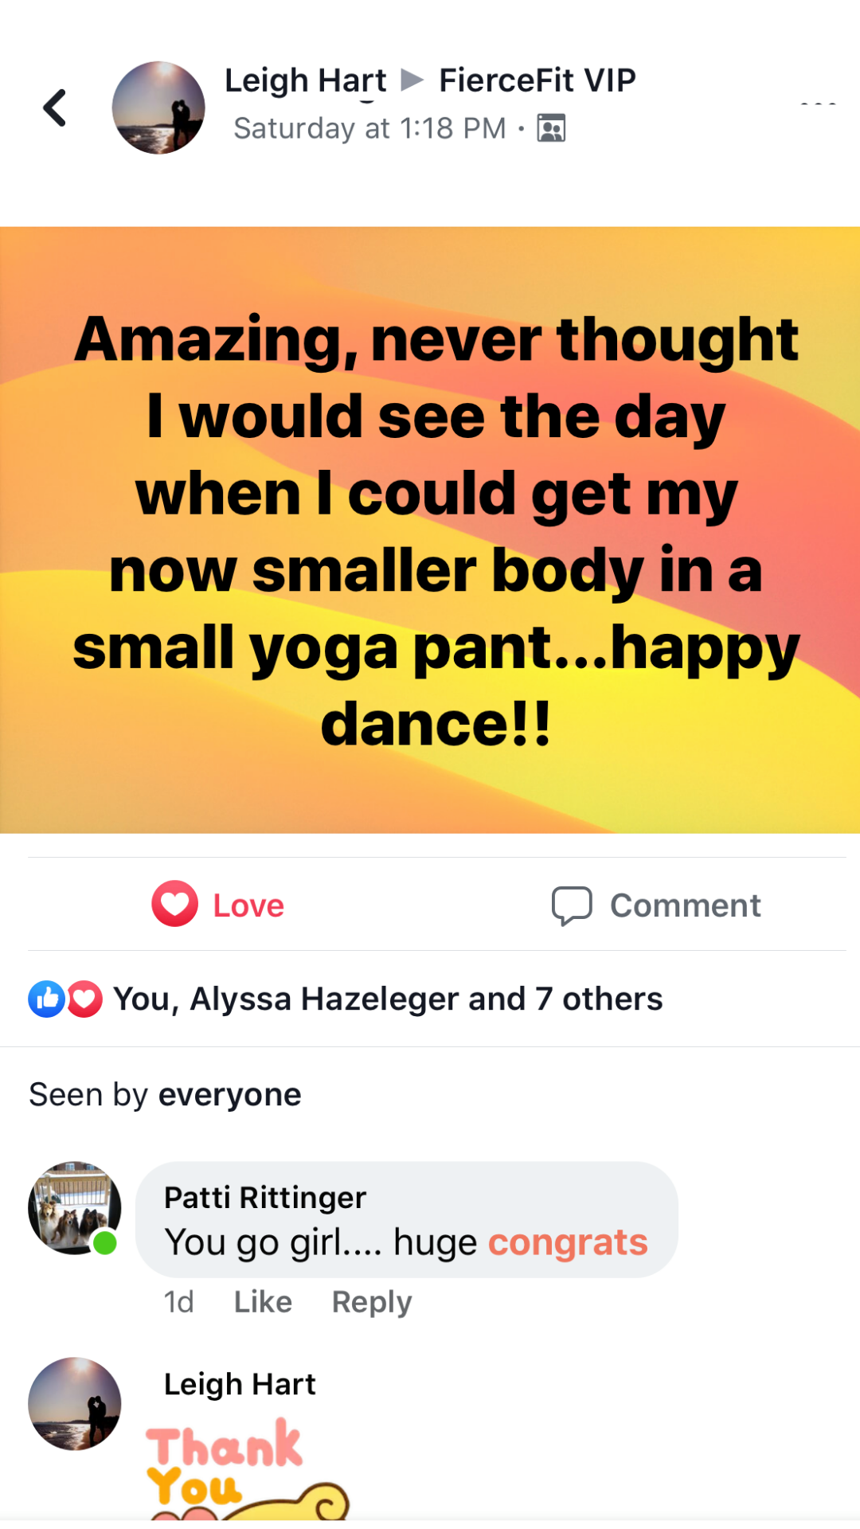The height and width of the screenshot is (1529, 860).
Task: Click the red heart reaction icon in summary
Action: 85,999
